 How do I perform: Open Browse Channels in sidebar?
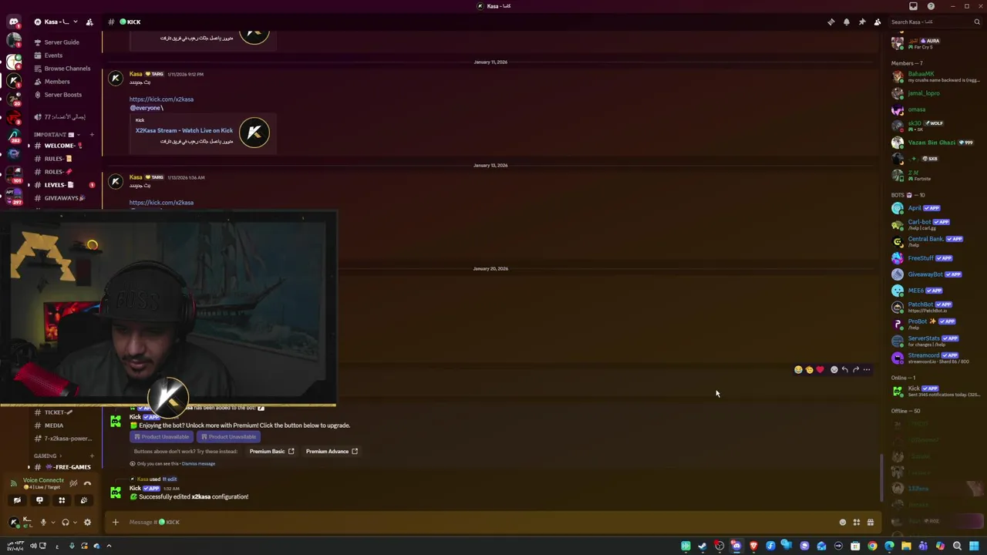click(x=67, y=69)
